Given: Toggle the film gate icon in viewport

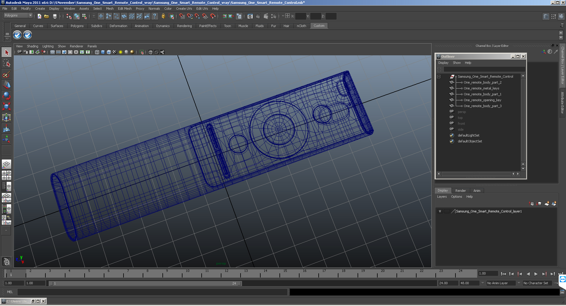Looking at the screenshot, I should click(58, 52).
